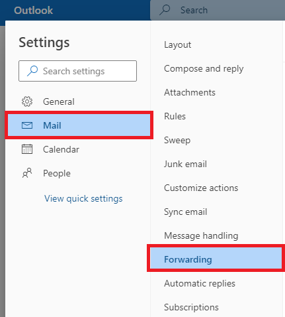Screen dimensions: 285x317
Task: Select the Mail settings category
Action: pyautogui.click(x=79, y=125)
